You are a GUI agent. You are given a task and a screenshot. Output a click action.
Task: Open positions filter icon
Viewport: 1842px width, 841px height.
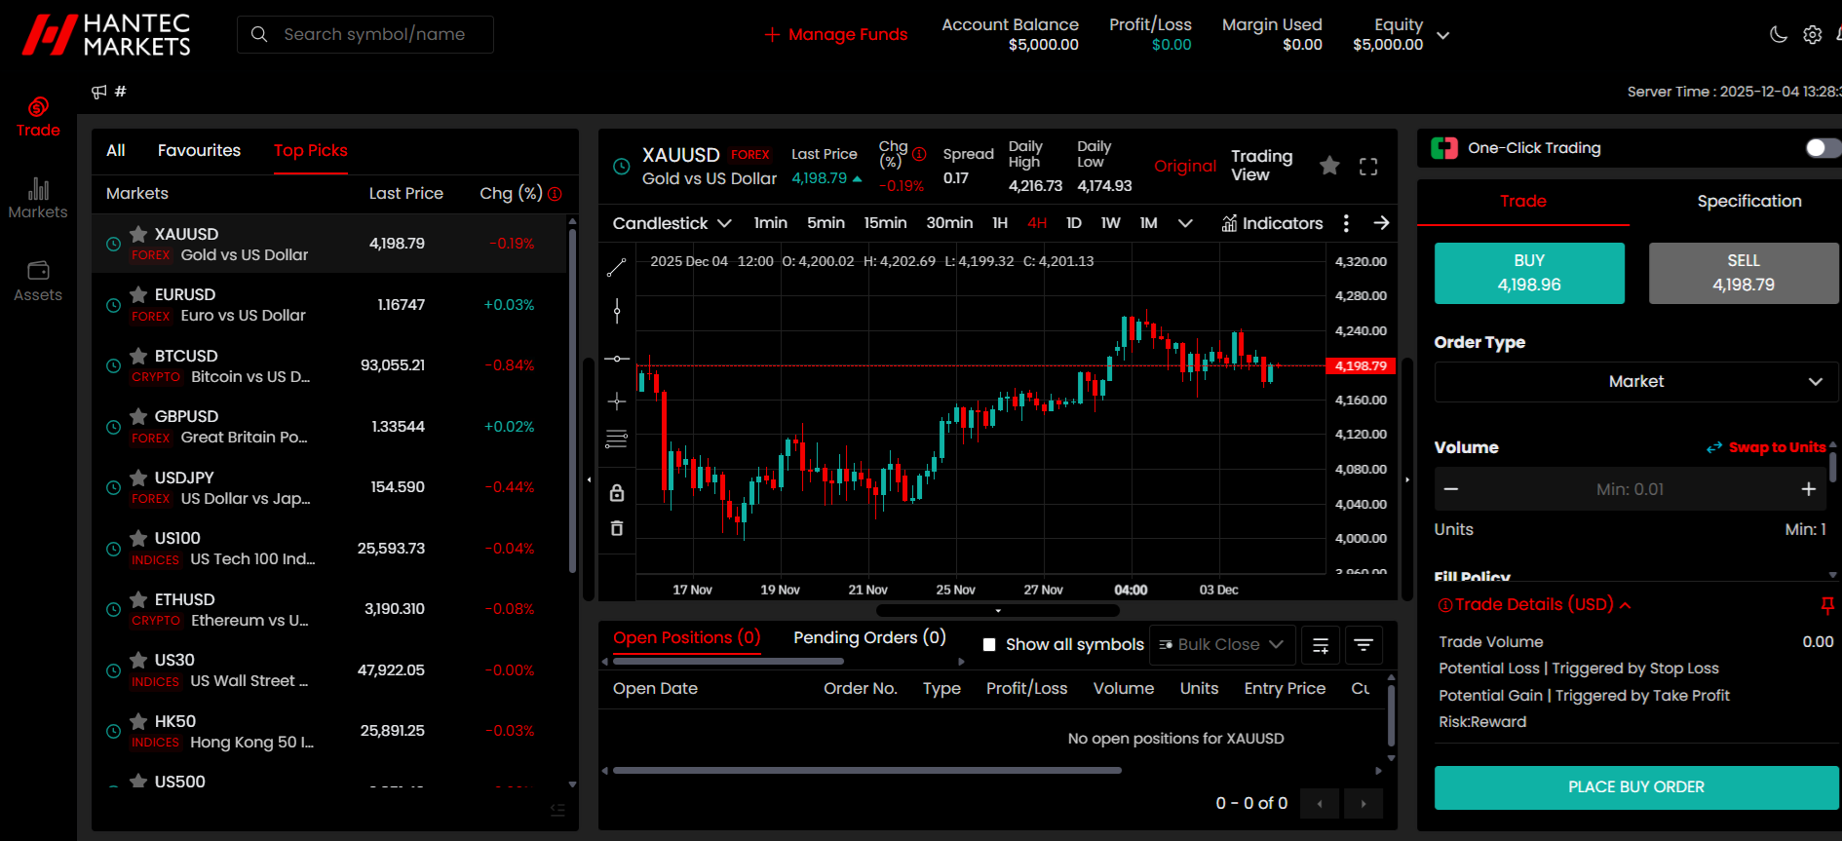click(x=1363, y=645)
